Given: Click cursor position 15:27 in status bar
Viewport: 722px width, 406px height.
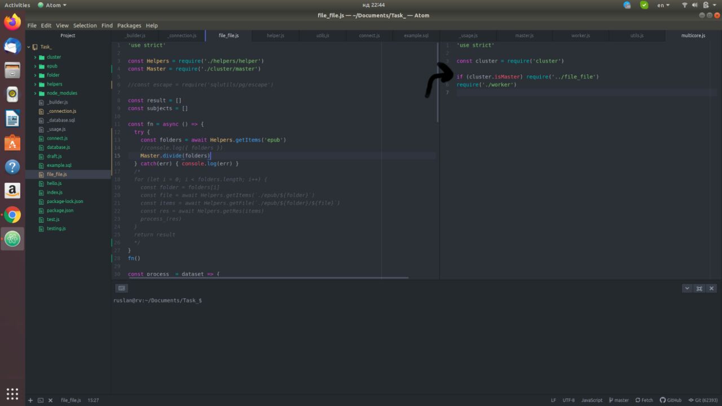Looking at the screenshot, I should click(93, 400).
